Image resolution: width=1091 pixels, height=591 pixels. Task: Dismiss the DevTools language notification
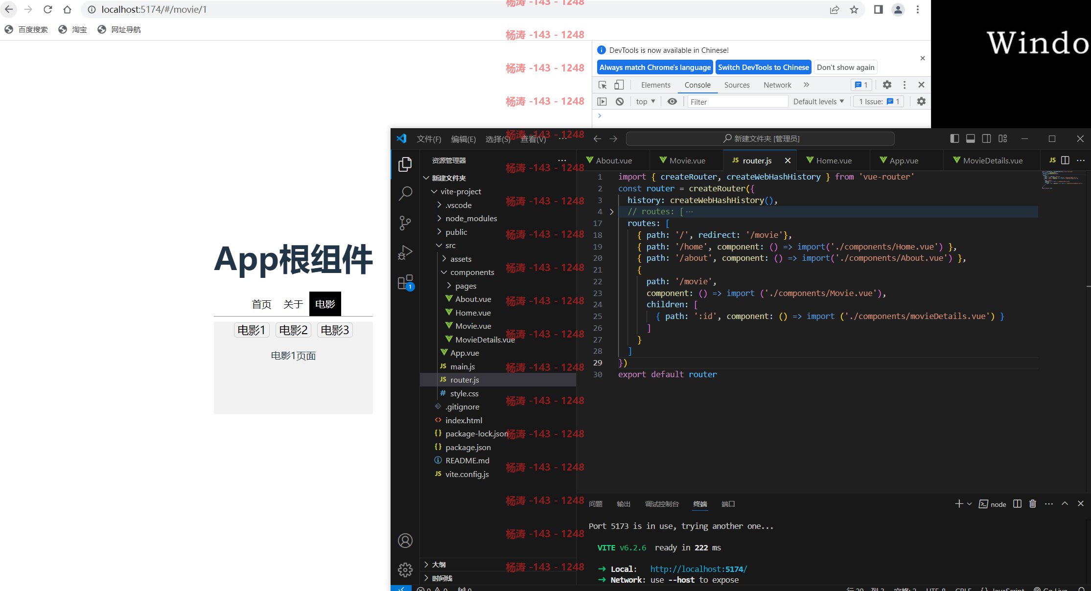point(923,58)
